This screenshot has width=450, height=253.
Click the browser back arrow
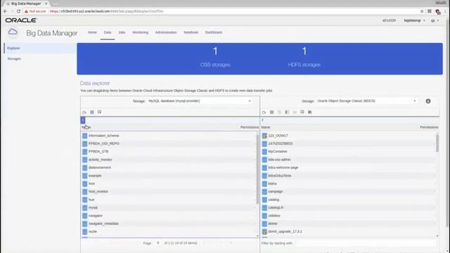coord(6,11)
